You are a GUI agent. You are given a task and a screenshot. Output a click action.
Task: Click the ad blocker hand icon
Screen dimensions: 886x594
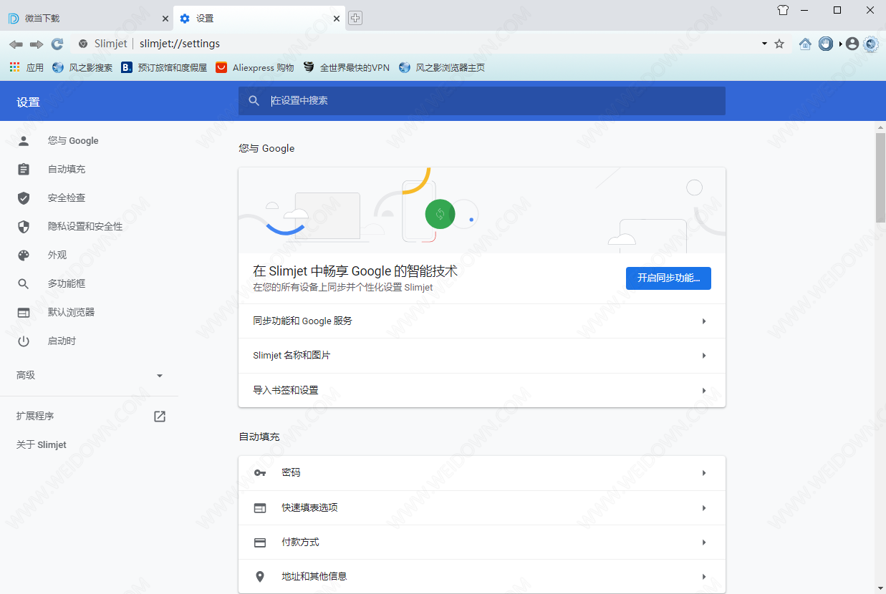tap(826, 44)
